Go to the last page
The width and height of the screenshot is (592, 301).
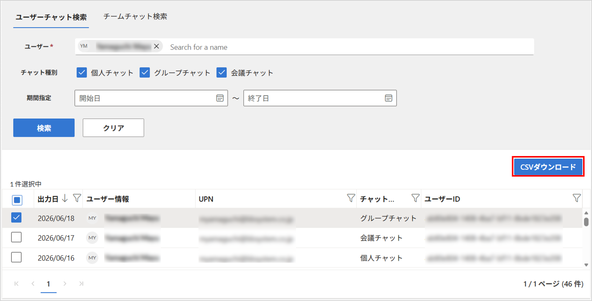(x=81, y=284)
